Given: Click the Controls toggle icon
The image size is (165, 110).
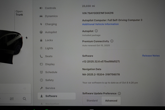Looking at the screenshot, I should (41, 8).
